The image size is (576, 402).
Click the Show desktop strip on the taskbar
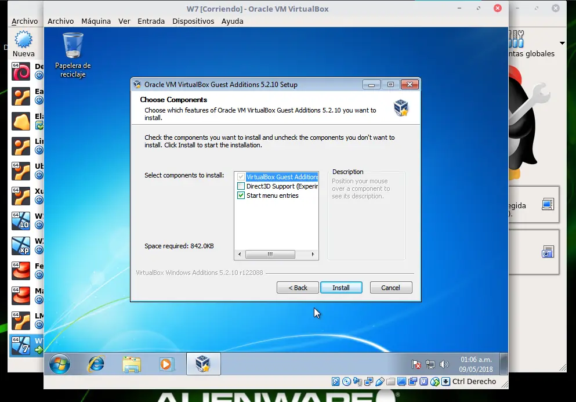click(504, 364)
